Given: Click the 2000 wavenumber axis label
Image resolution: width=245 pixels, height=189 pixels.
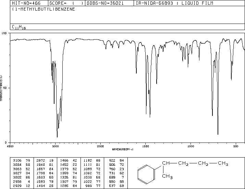Looking at the screenshot, I should (100, 146).
